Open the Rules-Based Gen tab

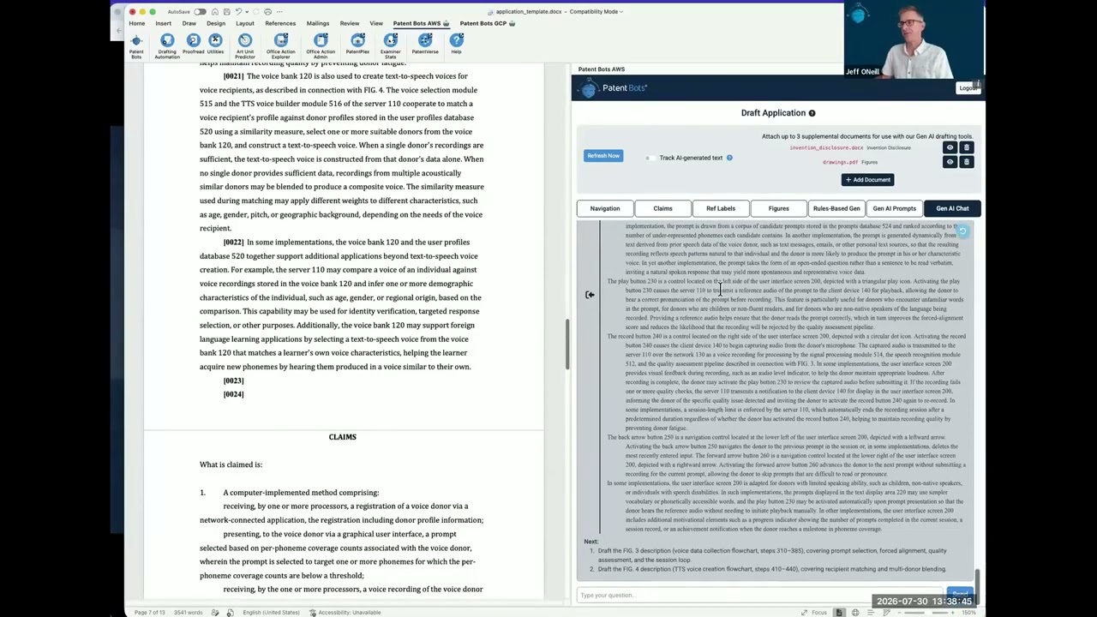836,208
